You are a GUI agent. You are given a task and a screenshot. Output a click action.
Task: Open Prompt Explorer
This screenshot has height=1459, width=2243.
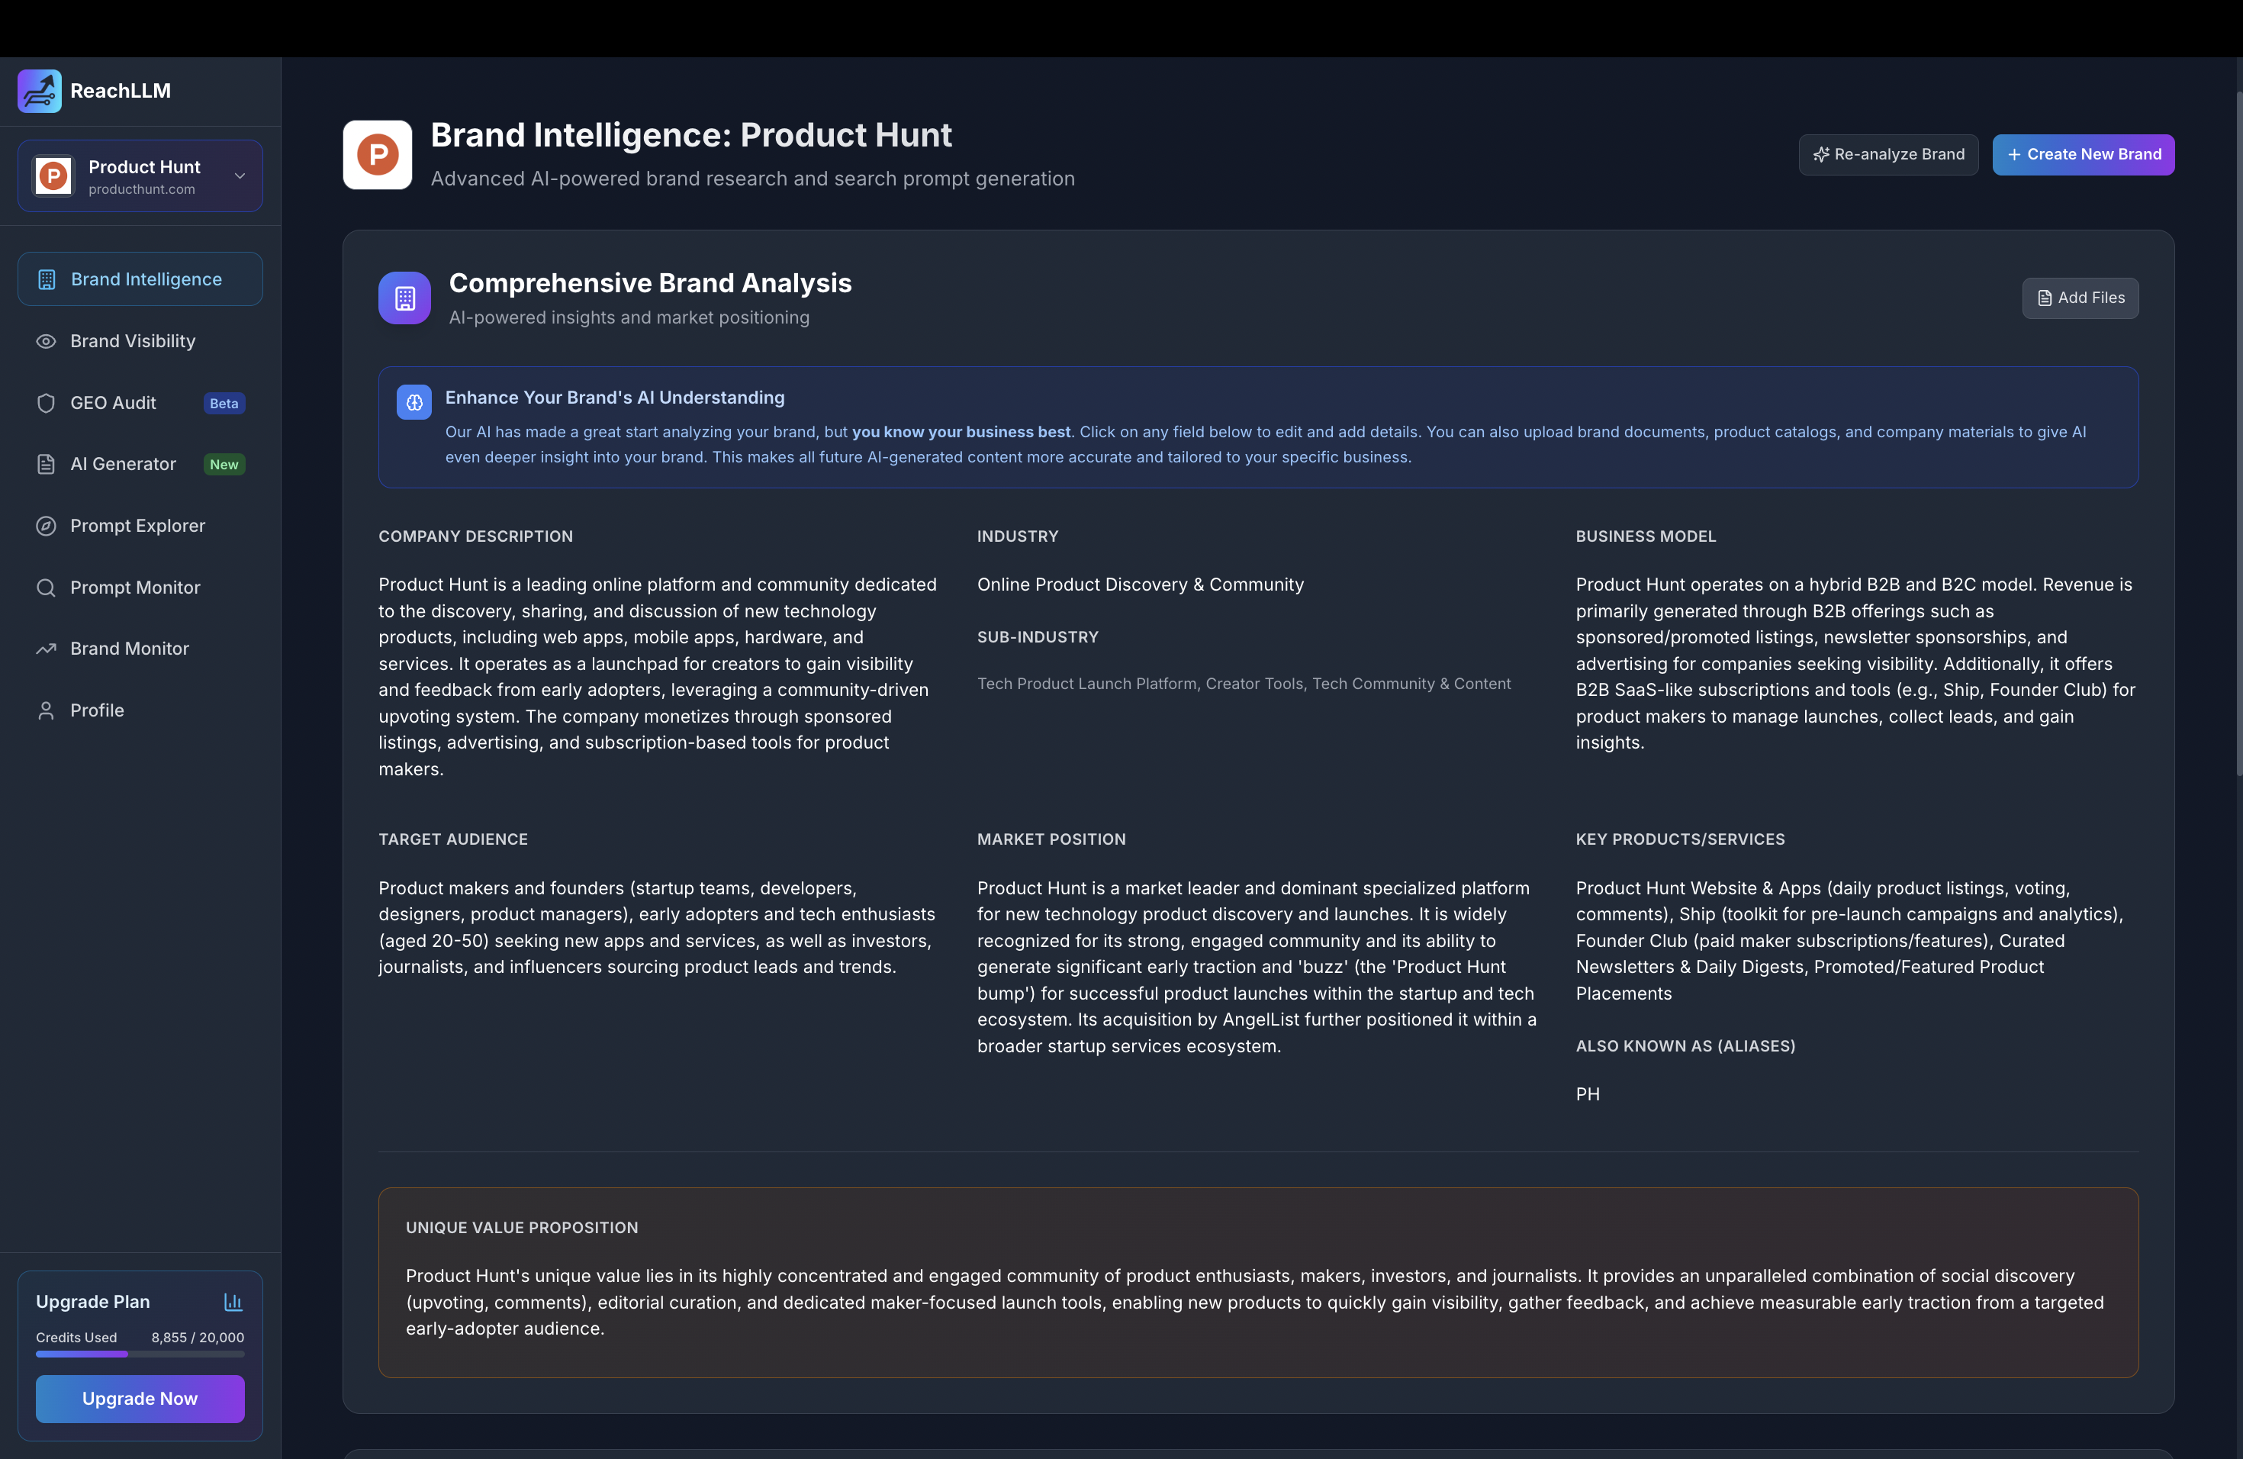[140, 526]
